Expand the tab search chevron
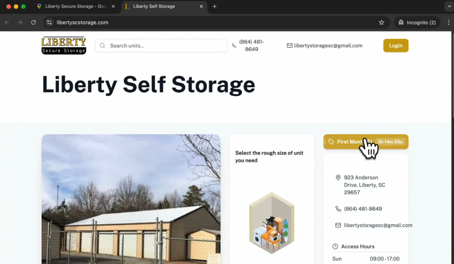This screenshot has height=264, width=454. tap(449, 6)
